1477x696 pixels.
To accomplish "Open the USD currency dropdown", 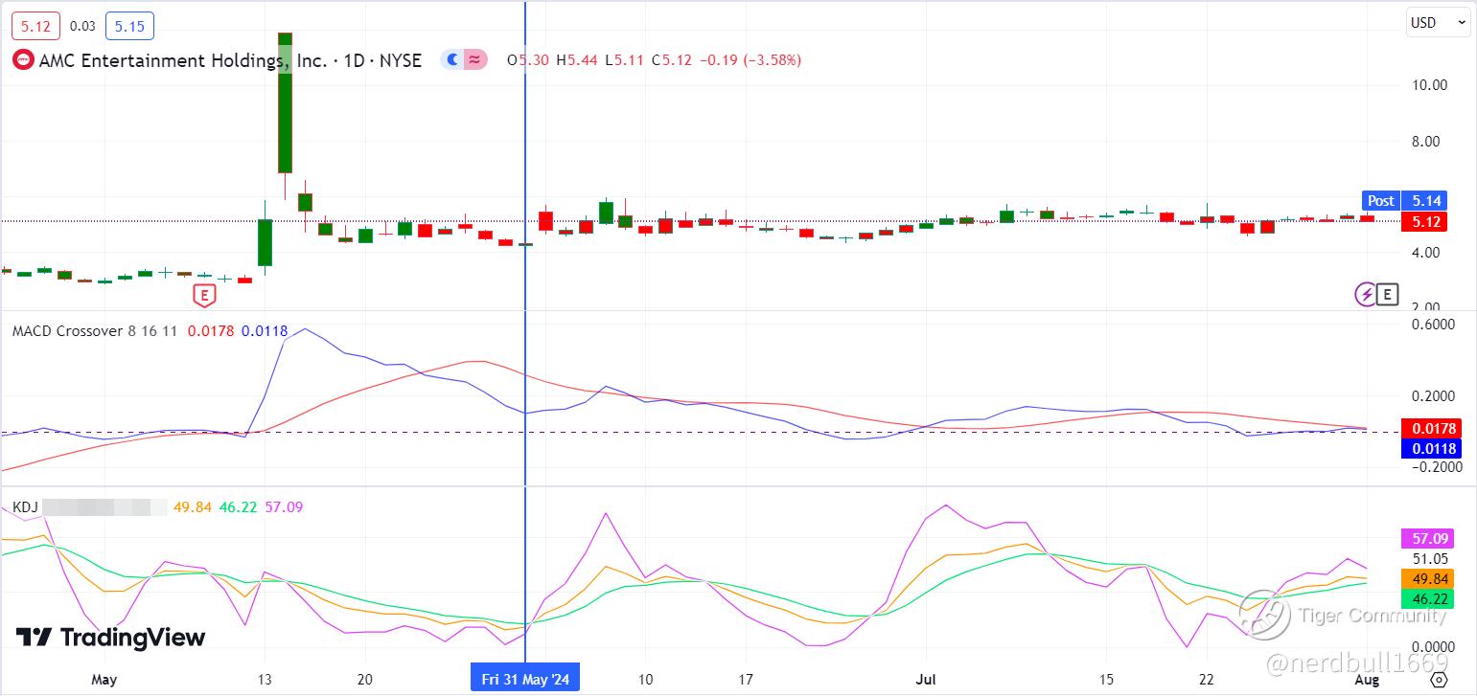I will click(1438, 23).
